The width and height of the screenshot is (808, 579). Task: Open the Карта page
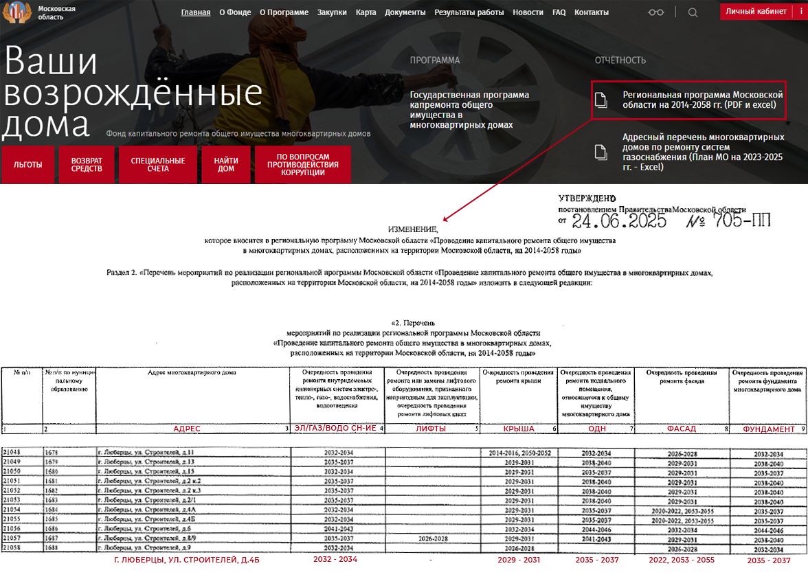[366, 12]
